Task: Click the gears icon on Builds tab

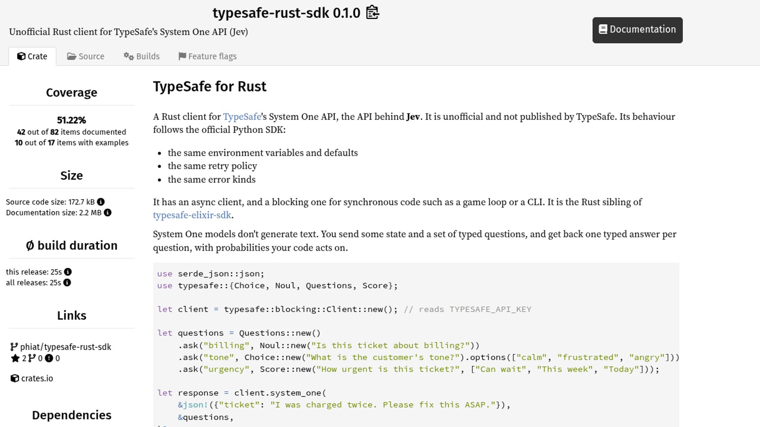Action: coord(129,57)
